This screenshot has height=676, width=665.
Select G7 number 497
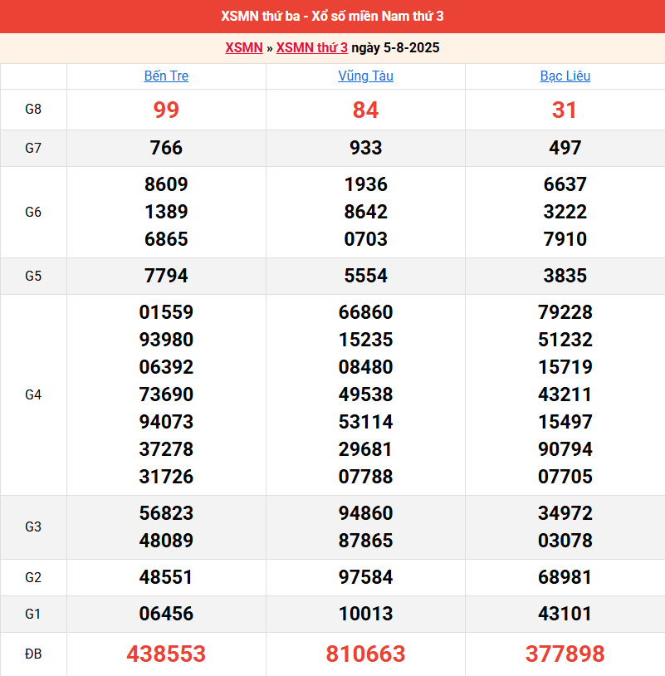tap(565, 148)
